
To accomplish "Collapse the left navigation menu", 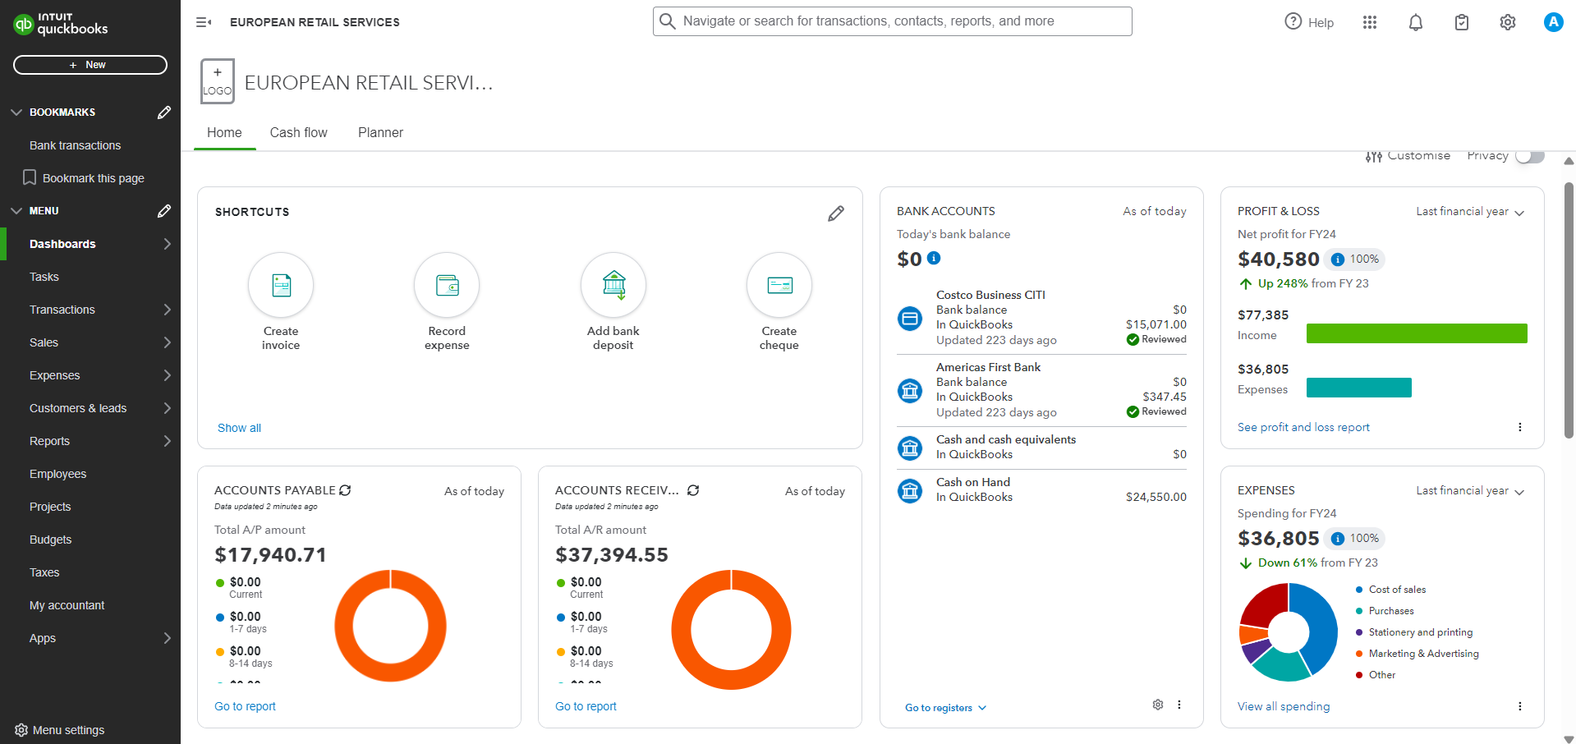I will [204, 22].
